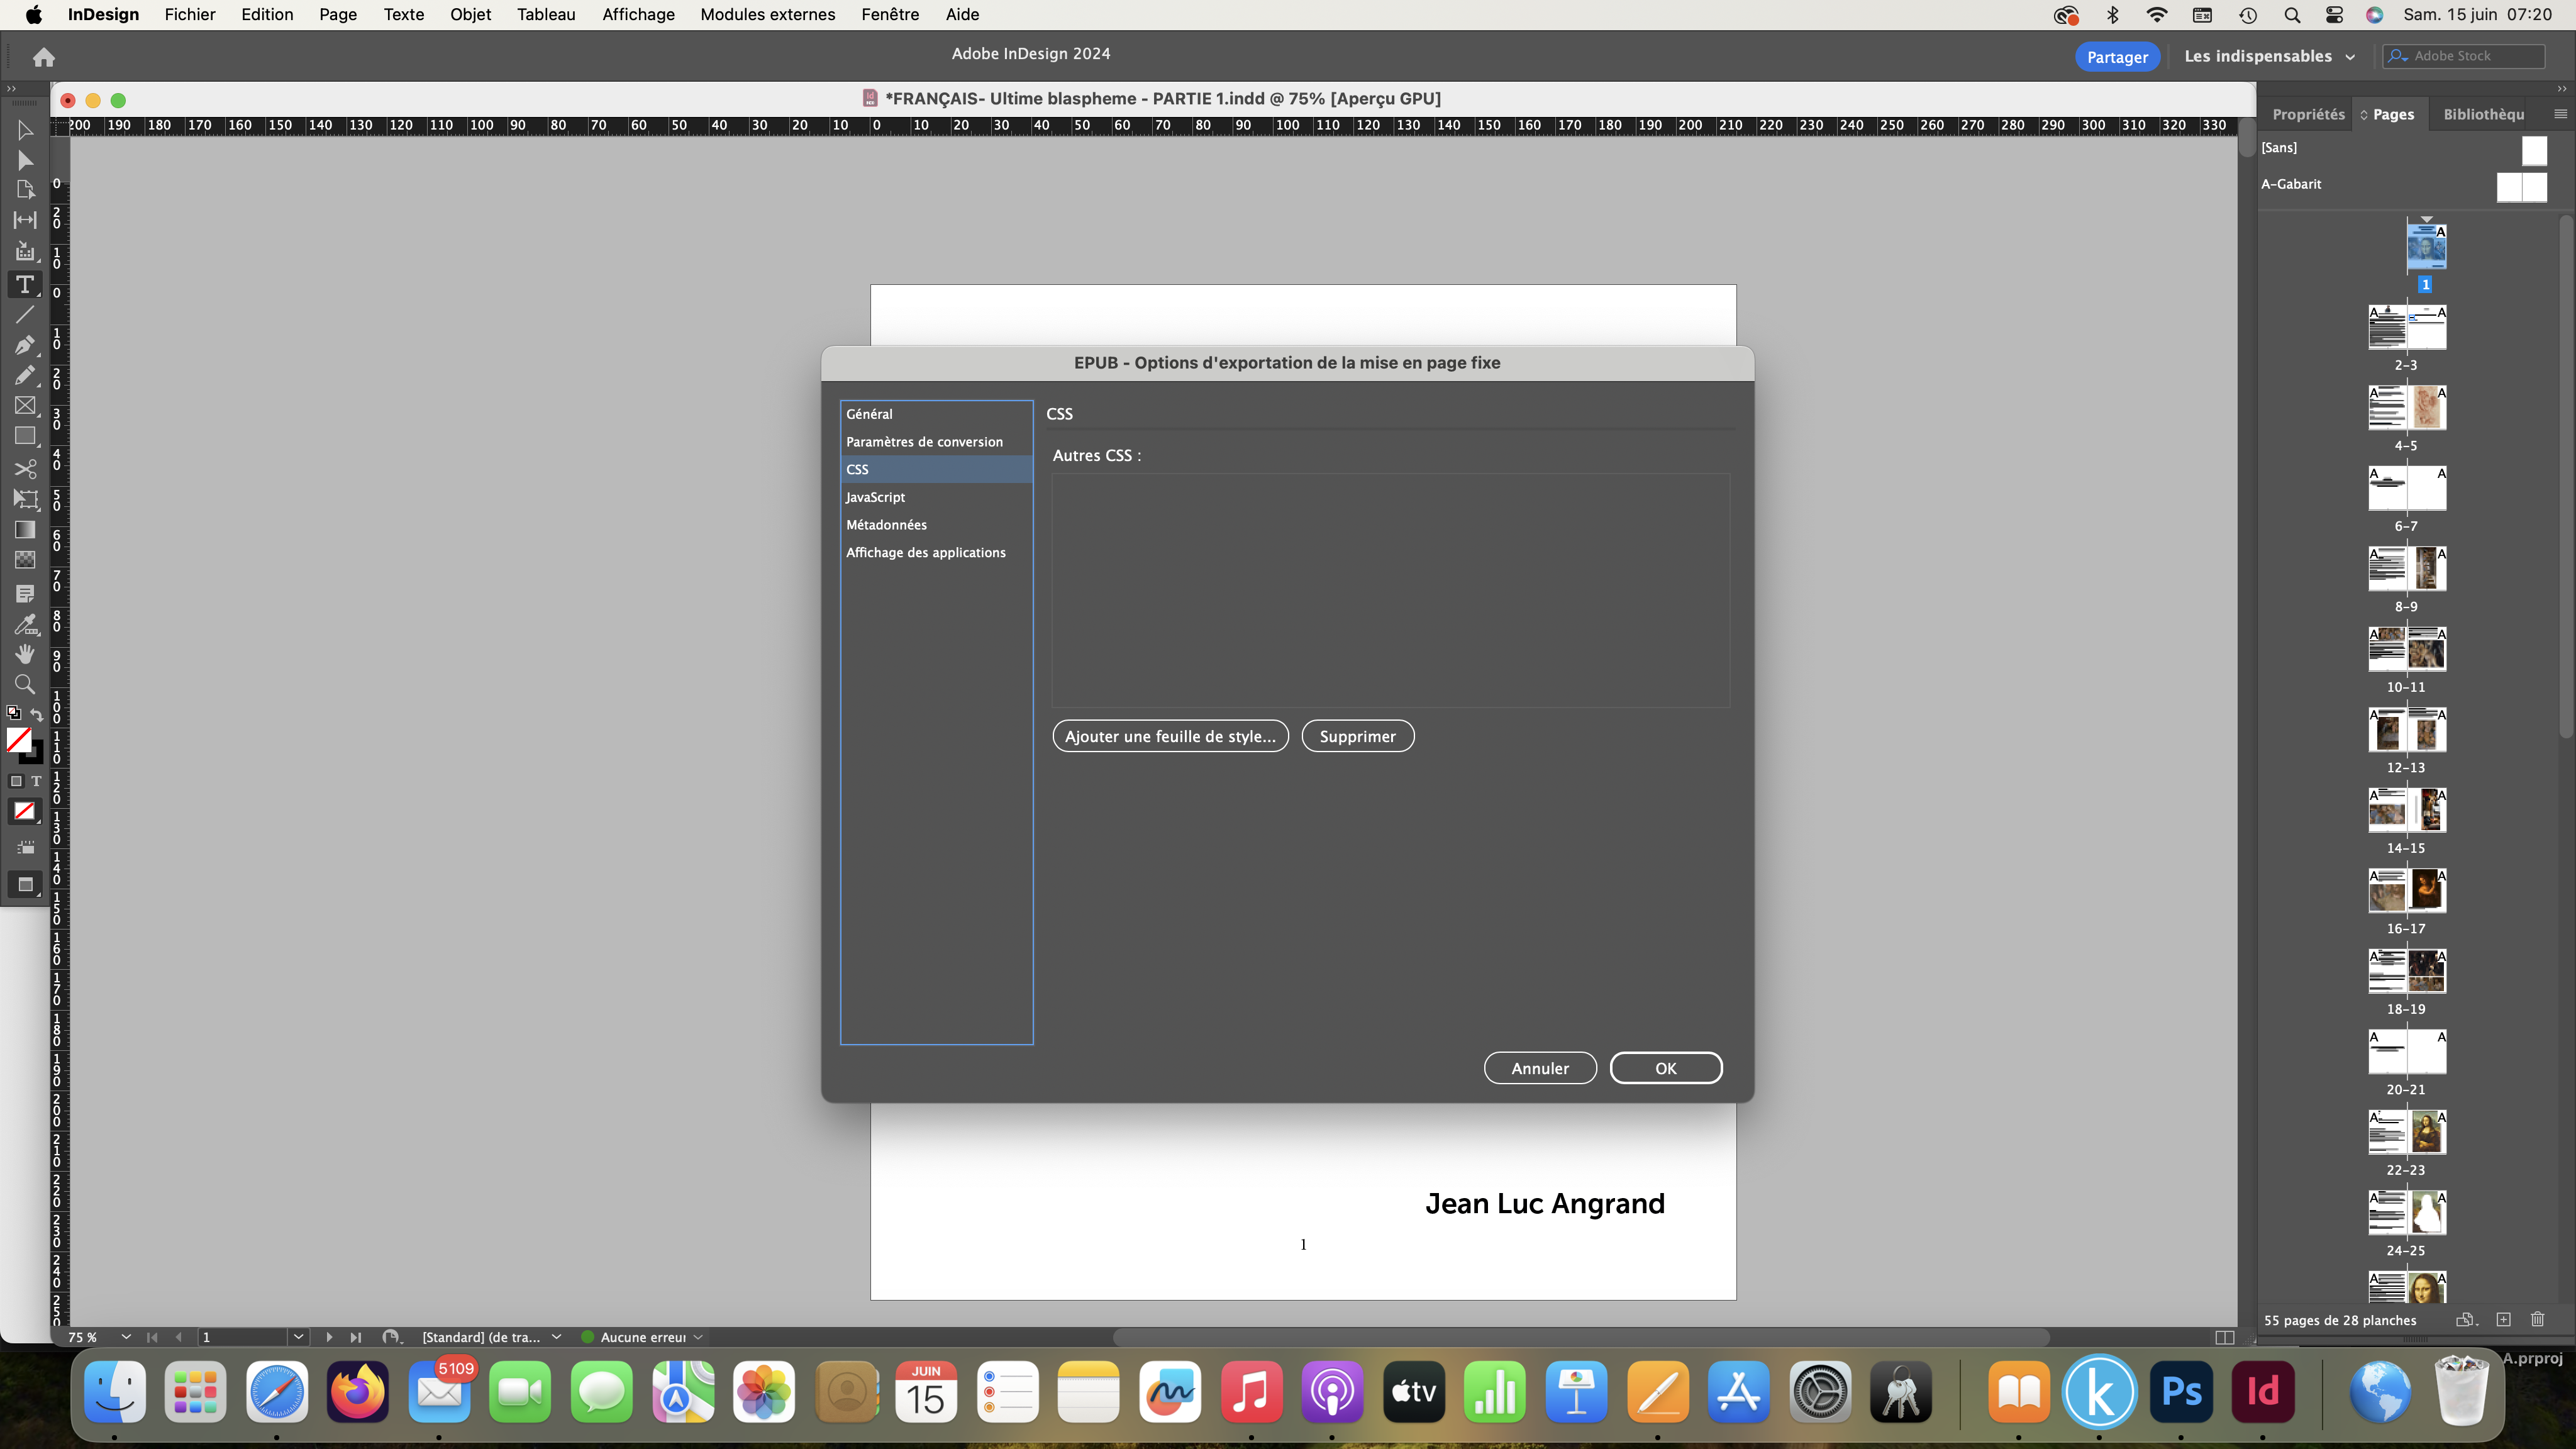This screenshot has width=2576, height=1449.
Task: Select the Type tool in the toolbar
Action: point(24,284)
